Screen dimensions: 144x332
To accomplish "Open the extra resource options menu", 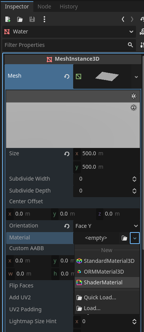I will [44, 19].
